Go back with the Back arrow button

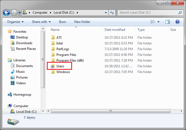pos(6,13)
